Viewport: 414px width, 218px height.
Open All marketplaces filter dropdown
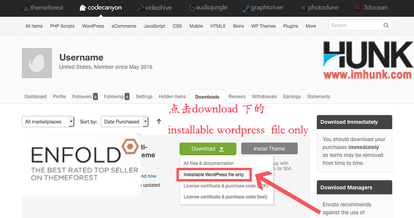click(x=48, y=121)
